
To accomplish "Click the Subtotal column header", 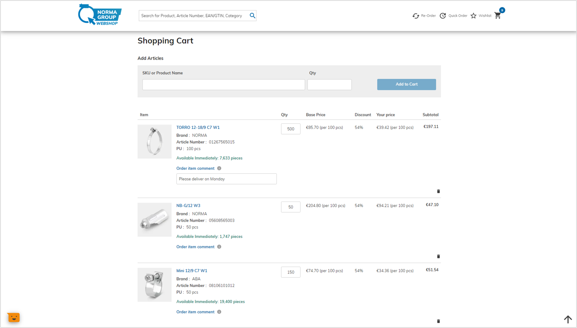I will pos(430,115).
